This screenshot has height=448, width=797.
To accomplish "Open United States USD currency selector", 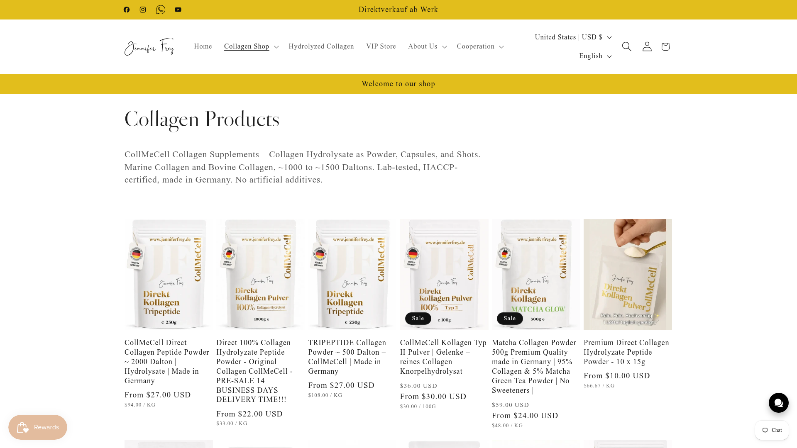I will tap(573, 37).
